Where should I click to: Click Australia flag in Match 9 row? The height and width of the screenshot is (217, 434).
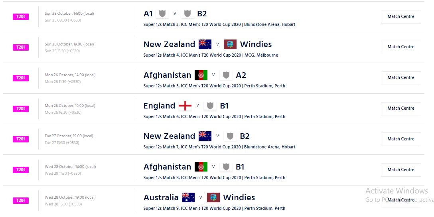tap(188, 197)
